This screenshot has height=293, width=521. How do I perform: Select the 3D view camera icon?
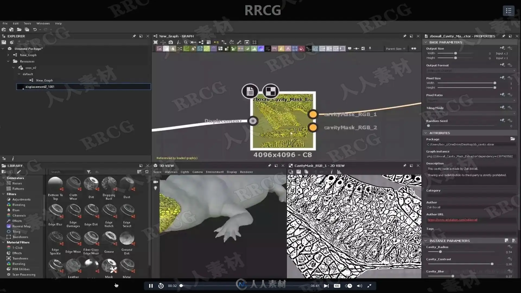[155, 182]
